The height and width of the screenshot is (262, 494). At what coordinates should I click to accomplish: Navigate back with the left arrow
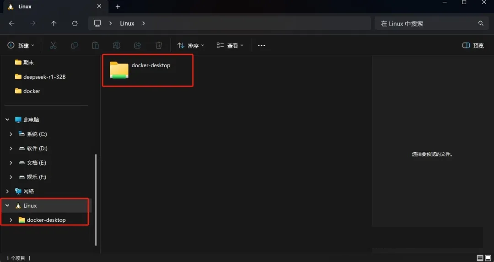(12, 23)
